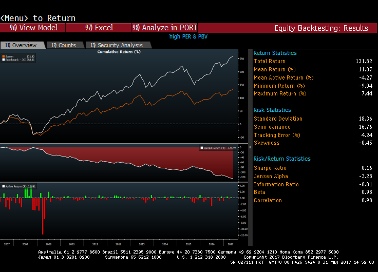
Task: Open the Security Analysis tab
Action: [118, 45]
